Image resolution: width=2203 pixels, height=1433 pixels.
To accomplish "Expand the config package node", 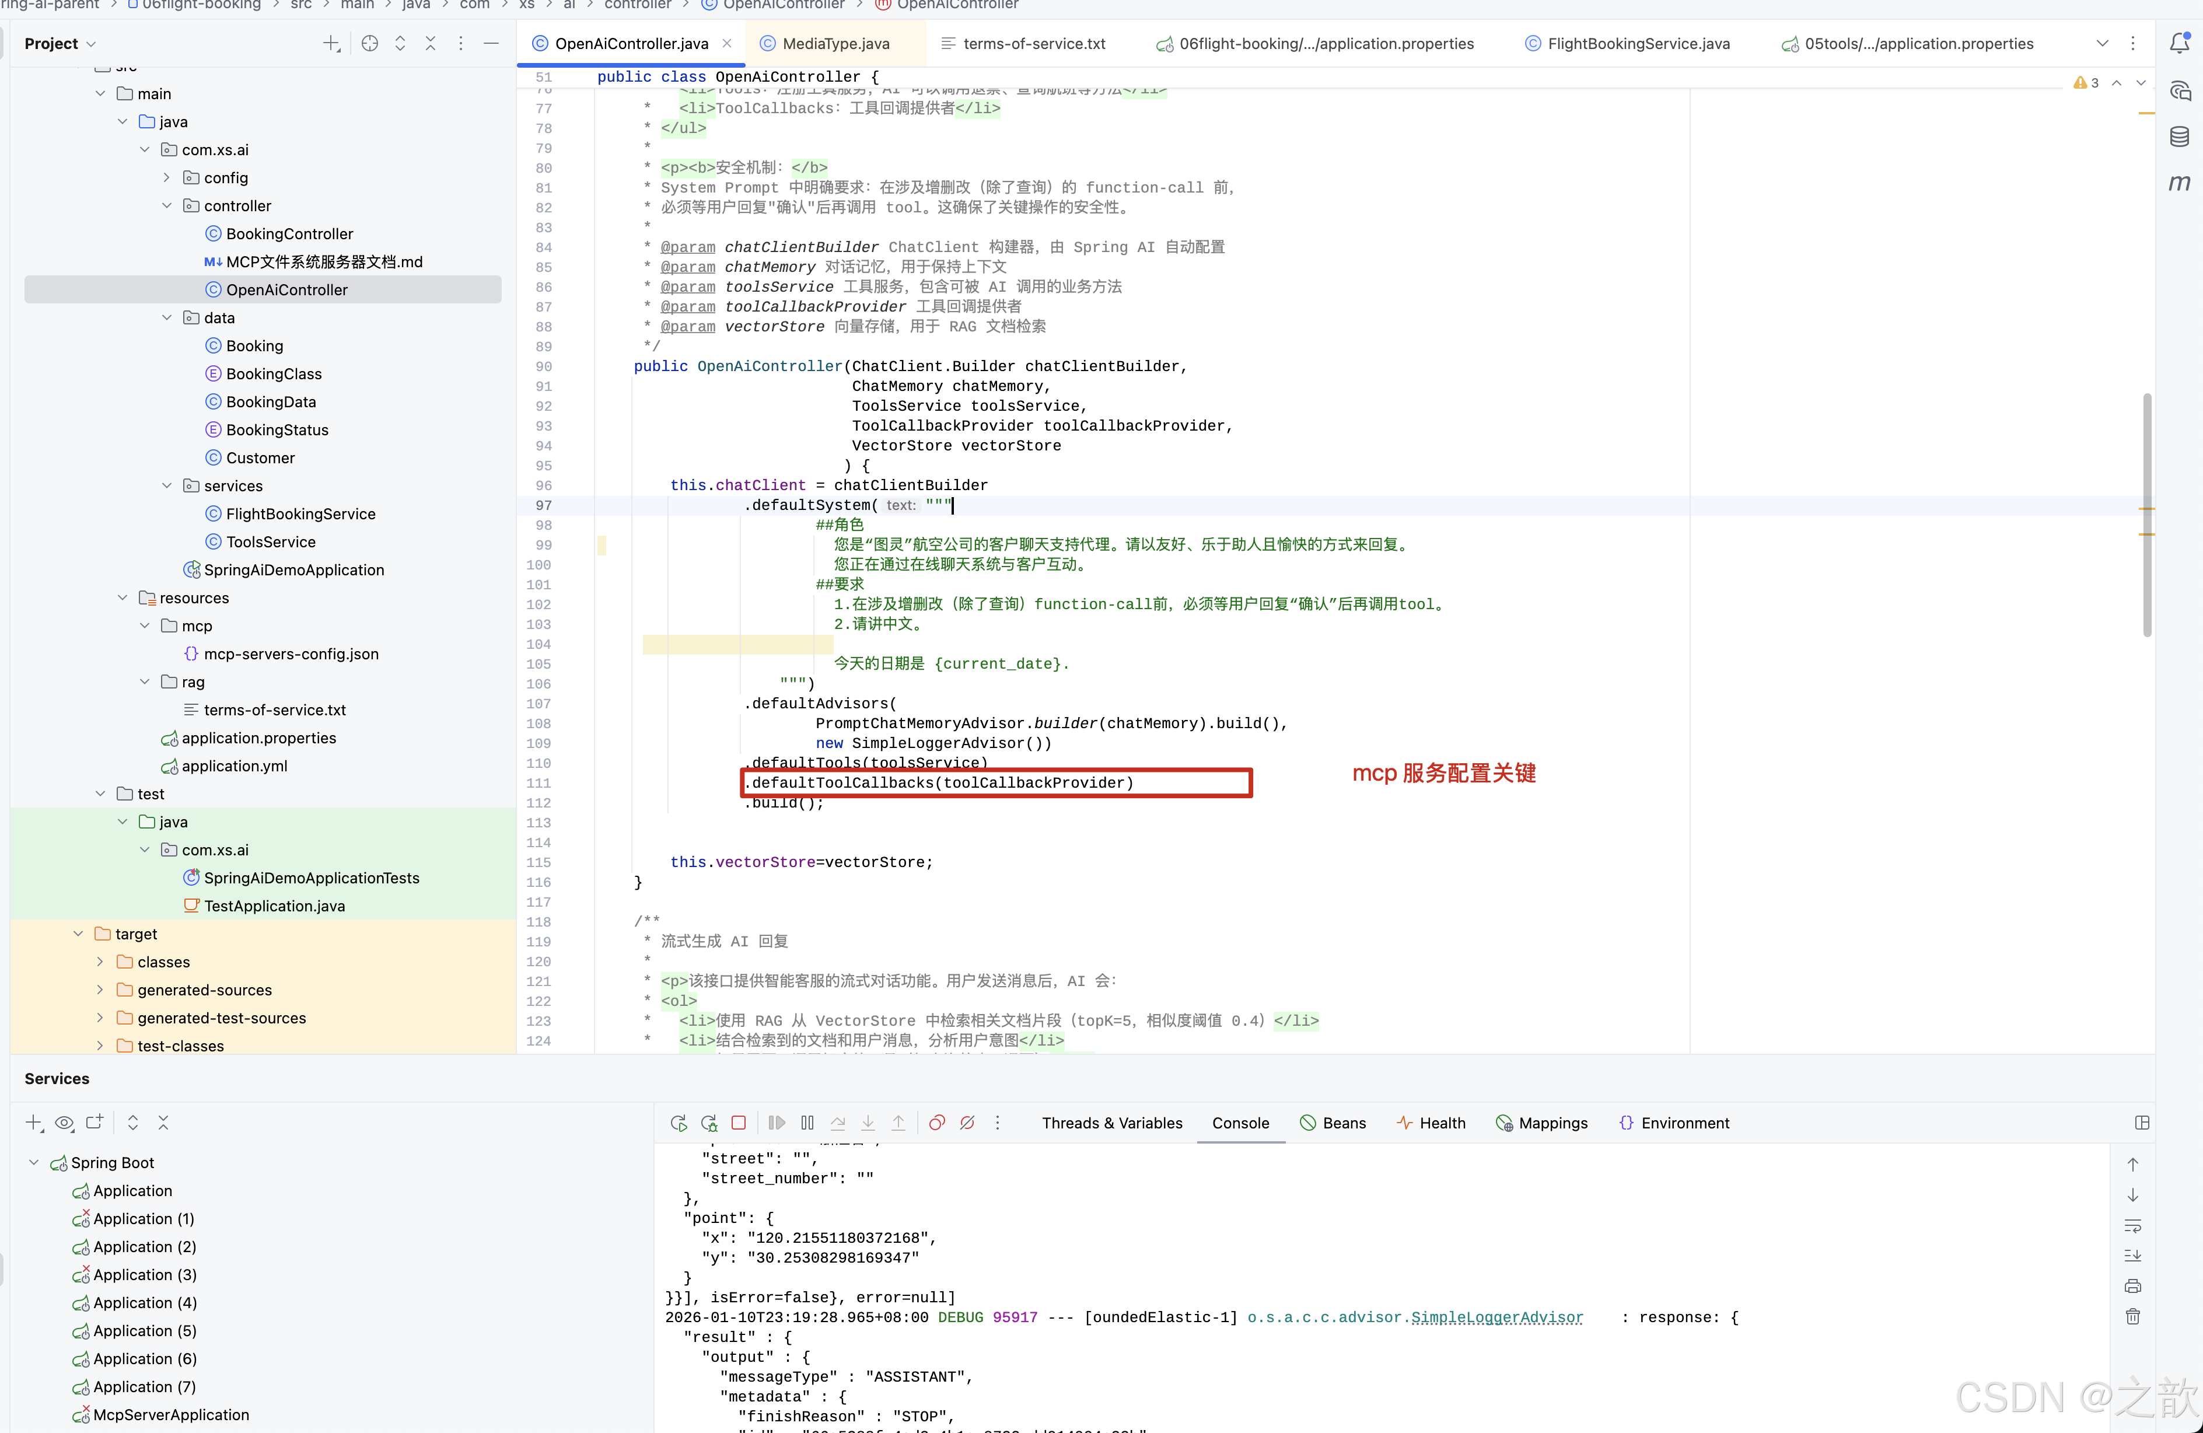I will point(167,178).
